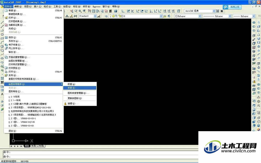Switch to the 布局1 tab
Viewport: 261px width, 163px height.
(x=34, y=146)
